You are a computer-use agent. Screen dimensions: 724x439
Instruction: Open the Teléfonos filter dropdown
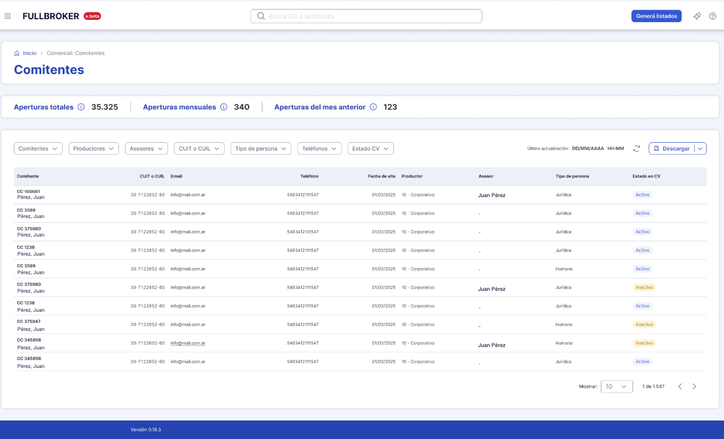tap(319, 149)
